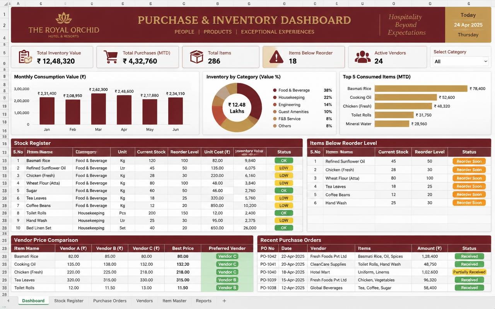Click Reorder Soon badge for Hand Wash
The height and width of the screenshot is (309, 495).
(x=469, y=203)
